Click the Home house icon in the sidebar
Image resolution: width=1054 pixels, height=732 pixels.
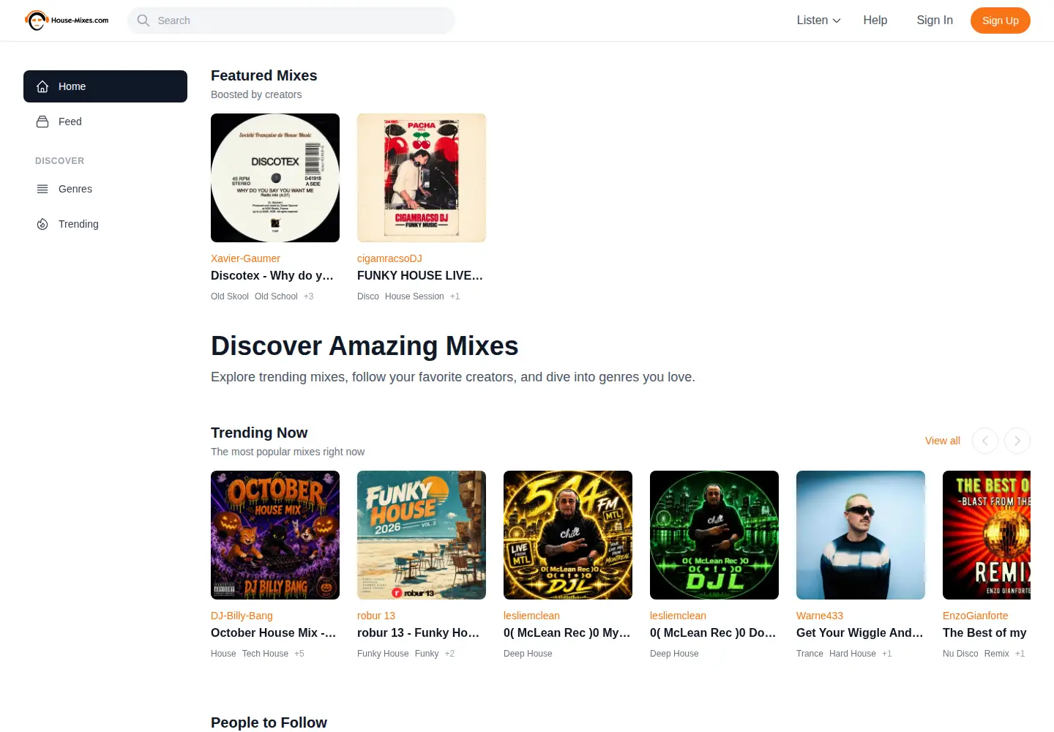42,86
